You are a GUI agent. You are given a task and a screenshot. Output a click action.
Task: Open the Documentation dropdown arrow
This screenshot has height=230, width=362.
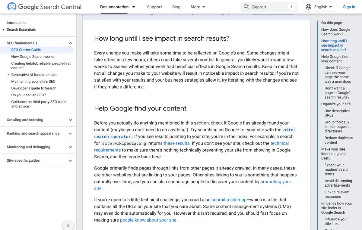134,7
